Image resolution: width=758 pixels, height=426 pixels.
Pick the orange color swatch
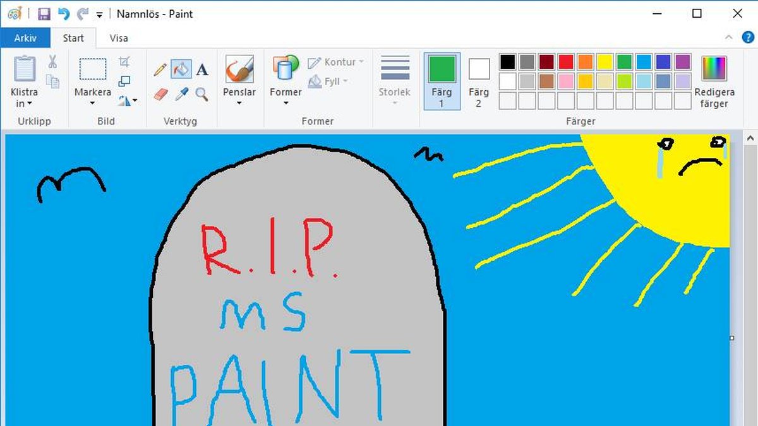(586, 62)
